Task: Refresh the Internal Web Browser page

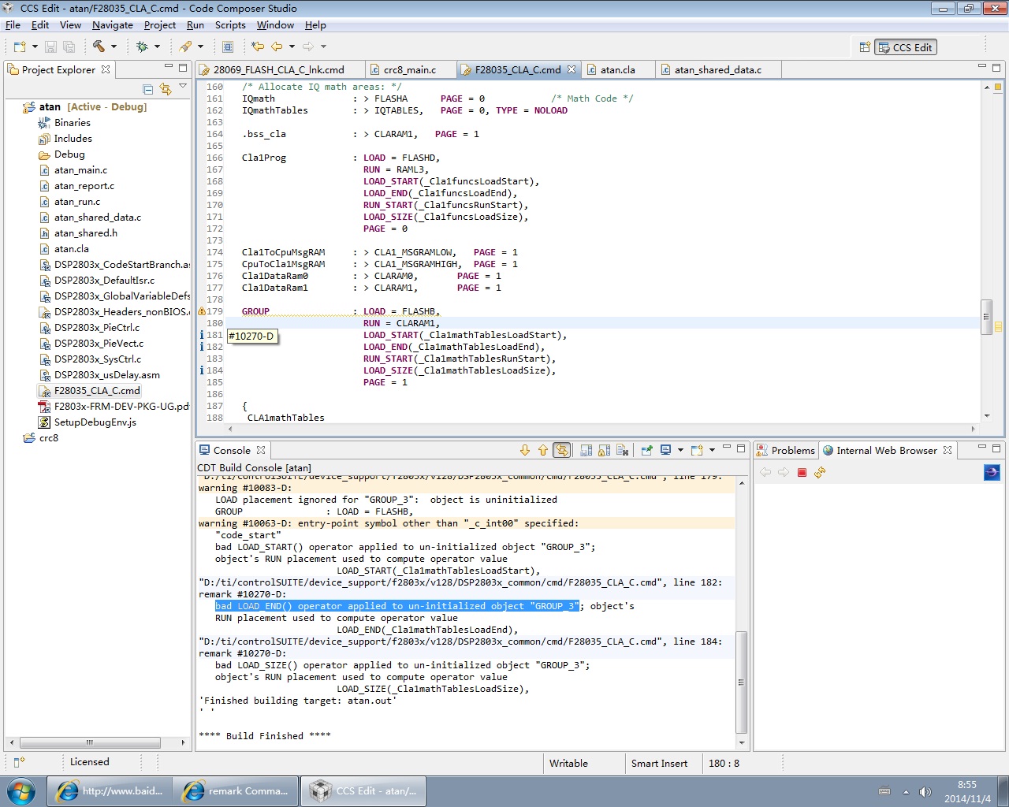Action: [x=820, y=472]
